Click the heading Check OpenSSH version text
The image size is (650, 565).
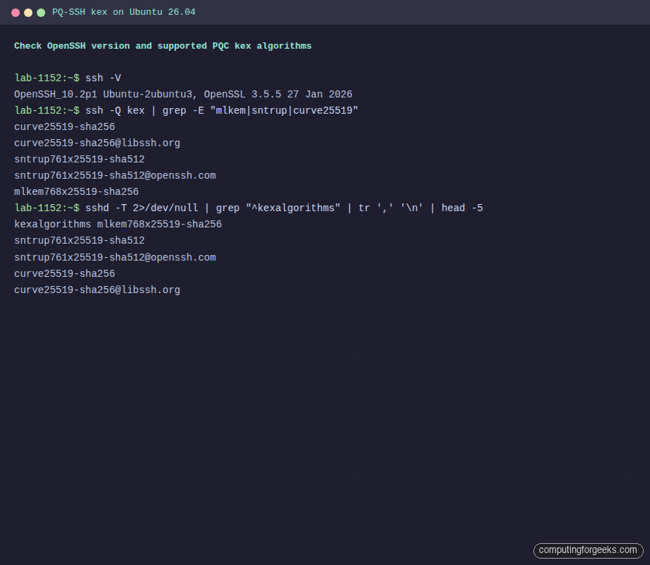(162, 45)
